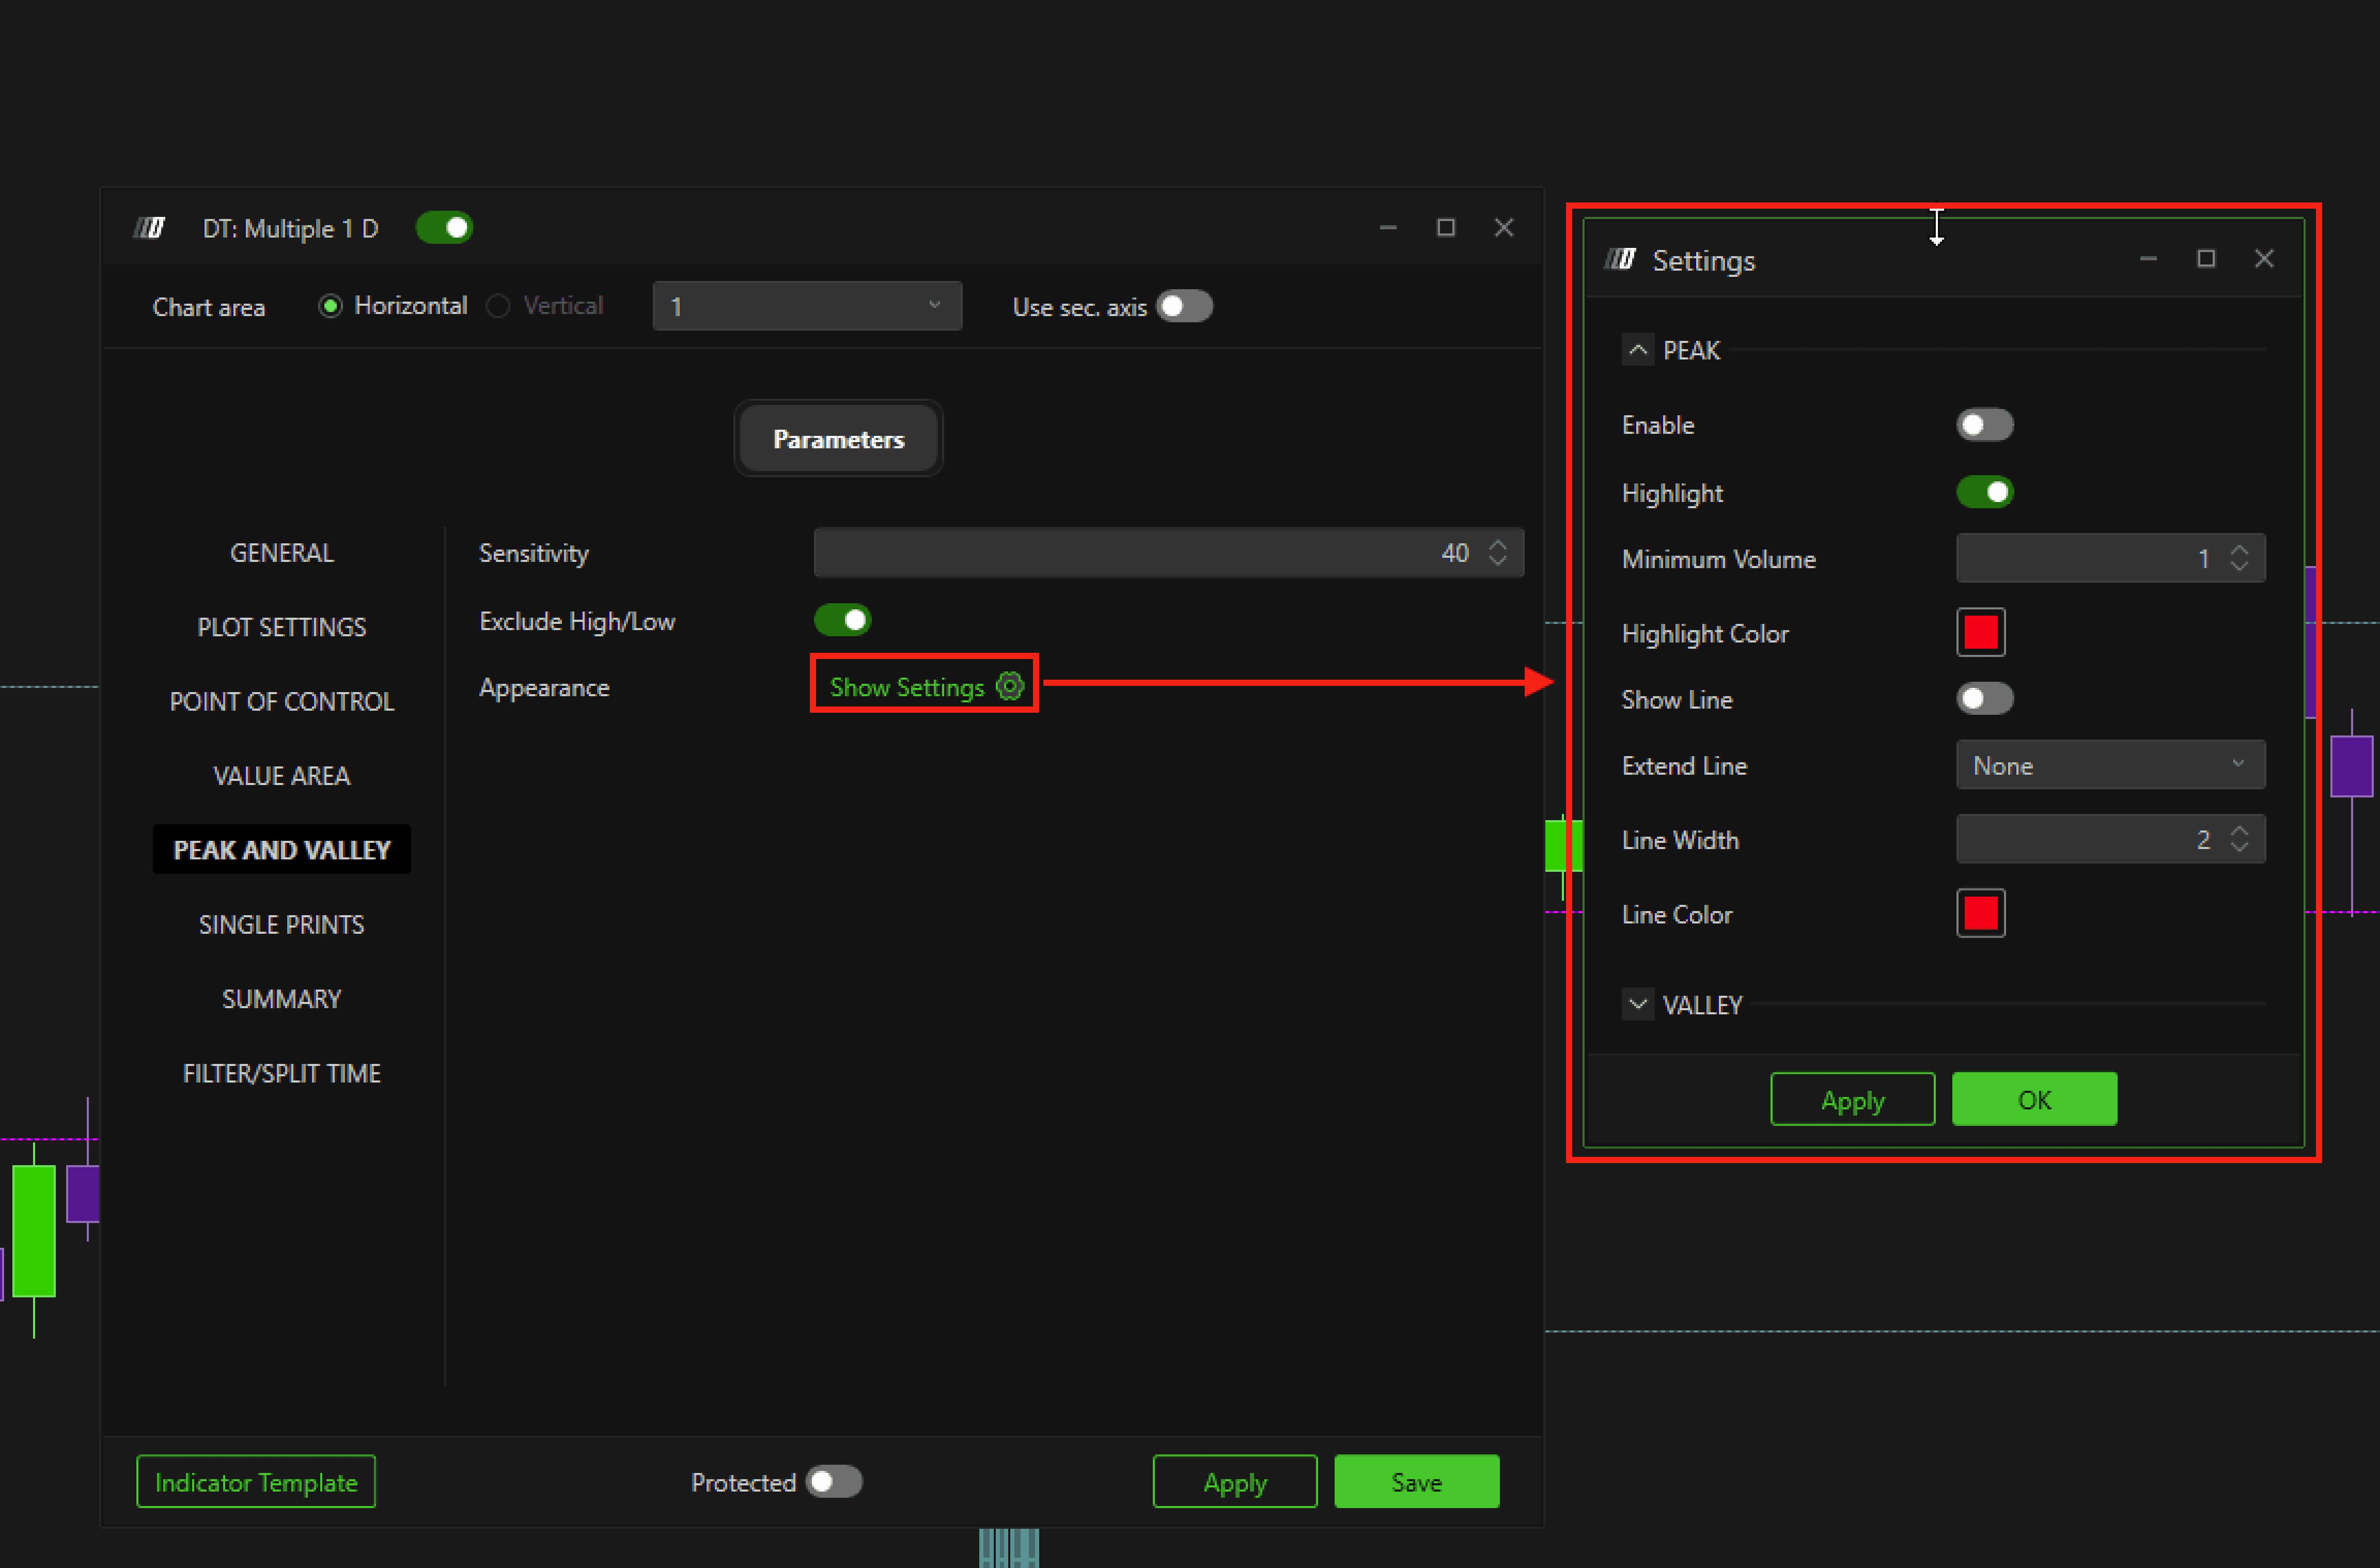
Task: Expand the VALLEY section
Action: coord(1637,1004)
